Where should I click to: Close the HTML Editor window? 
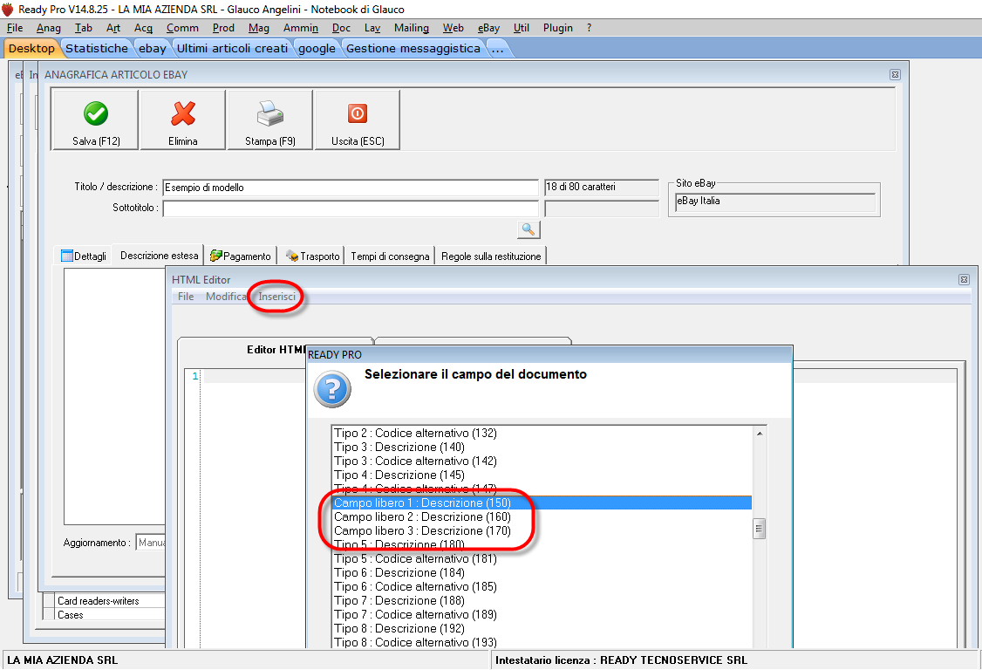pyautogui.click(x=964, y=279)
